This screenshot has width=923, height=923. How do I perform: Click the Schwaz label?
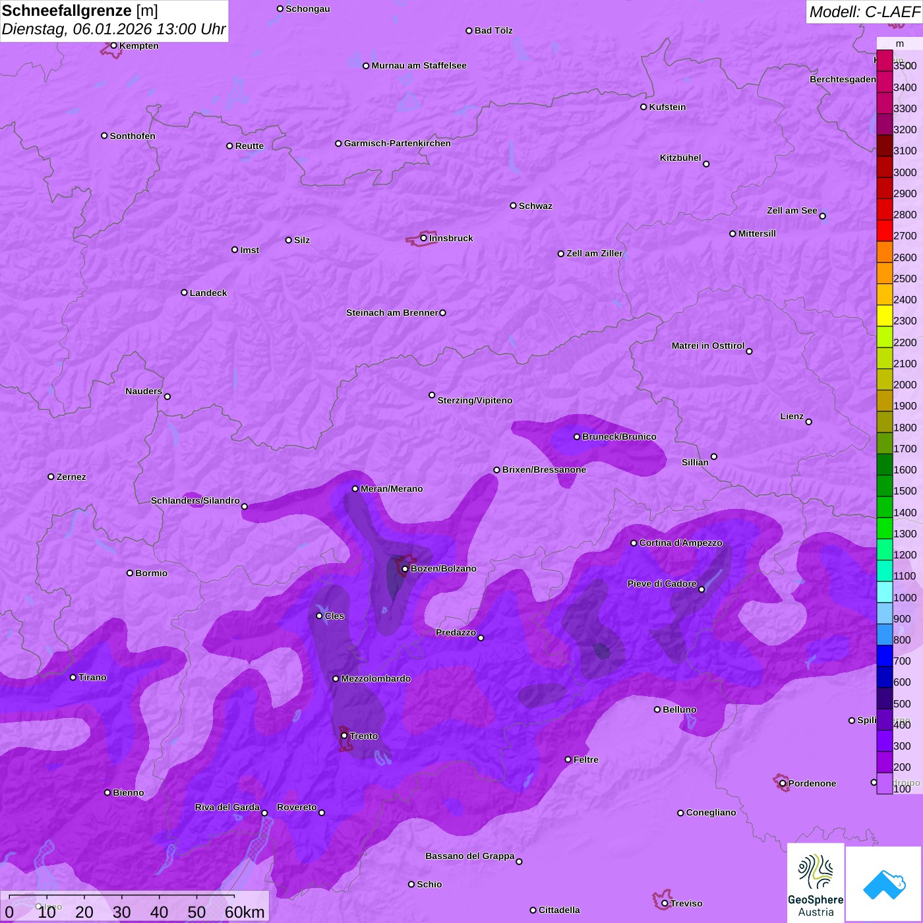(535, 206)
